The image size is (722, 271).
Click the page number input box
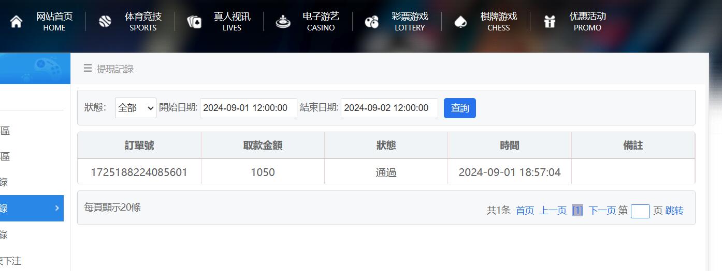point(640,211)
